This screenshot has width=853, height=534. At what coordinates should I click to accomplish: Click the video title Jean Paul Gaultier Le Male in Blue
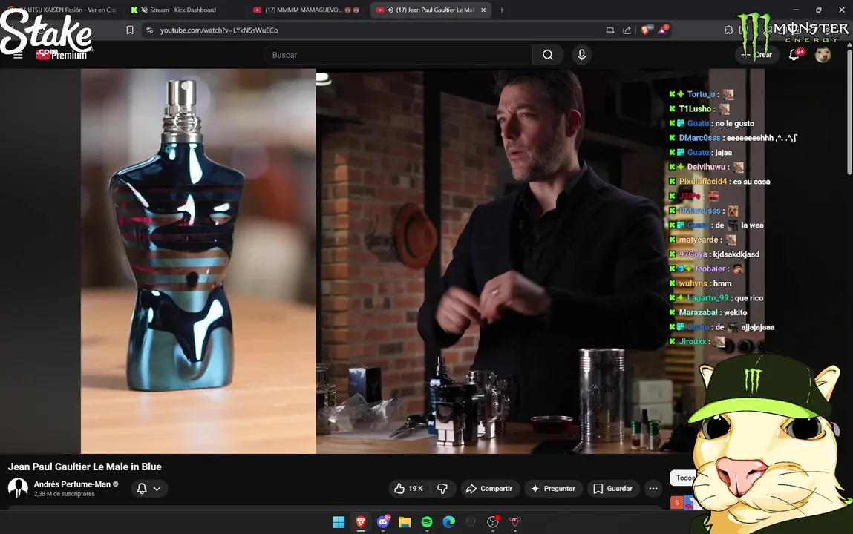[x=85, y=467]
